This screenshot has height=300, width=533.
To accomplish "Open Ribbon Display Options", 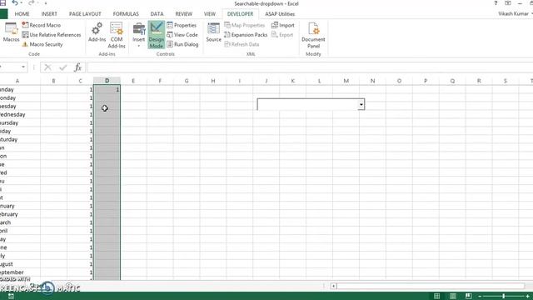I will pos(507,3).
